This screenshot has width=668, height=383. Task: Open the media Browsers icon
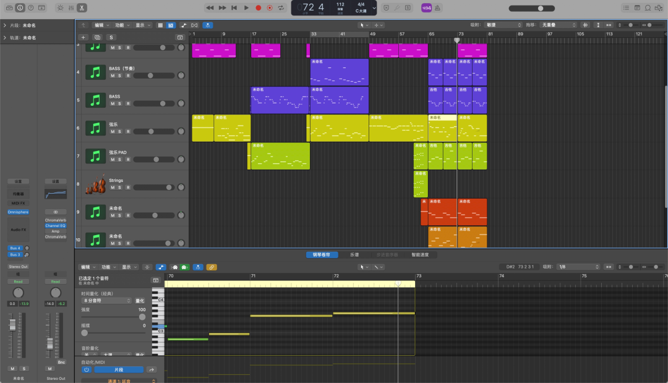point(659,7)
